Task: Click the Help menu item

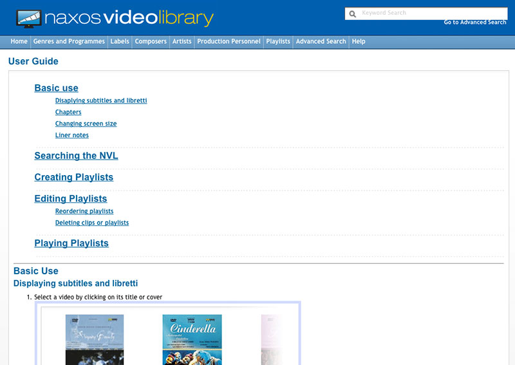Action: 359,41
